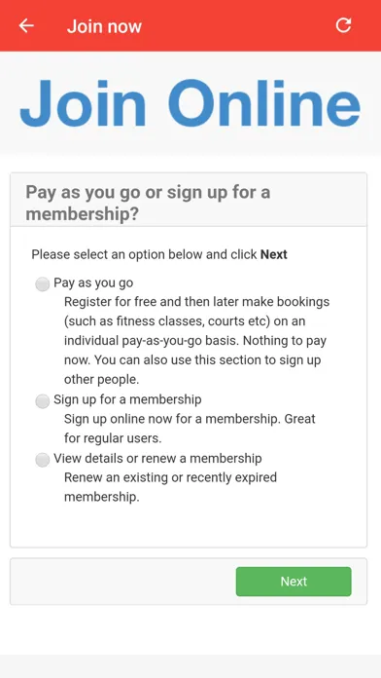Pick the View details or renew radio button

[43, 460]
